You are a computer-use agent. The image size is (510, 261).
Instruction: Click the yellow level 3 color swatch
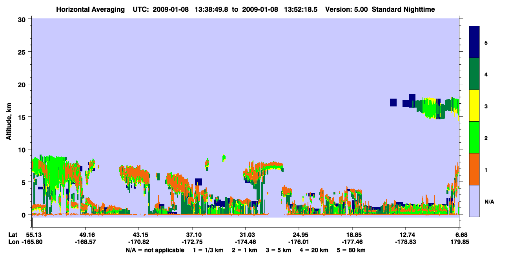[x=474, y=106]
